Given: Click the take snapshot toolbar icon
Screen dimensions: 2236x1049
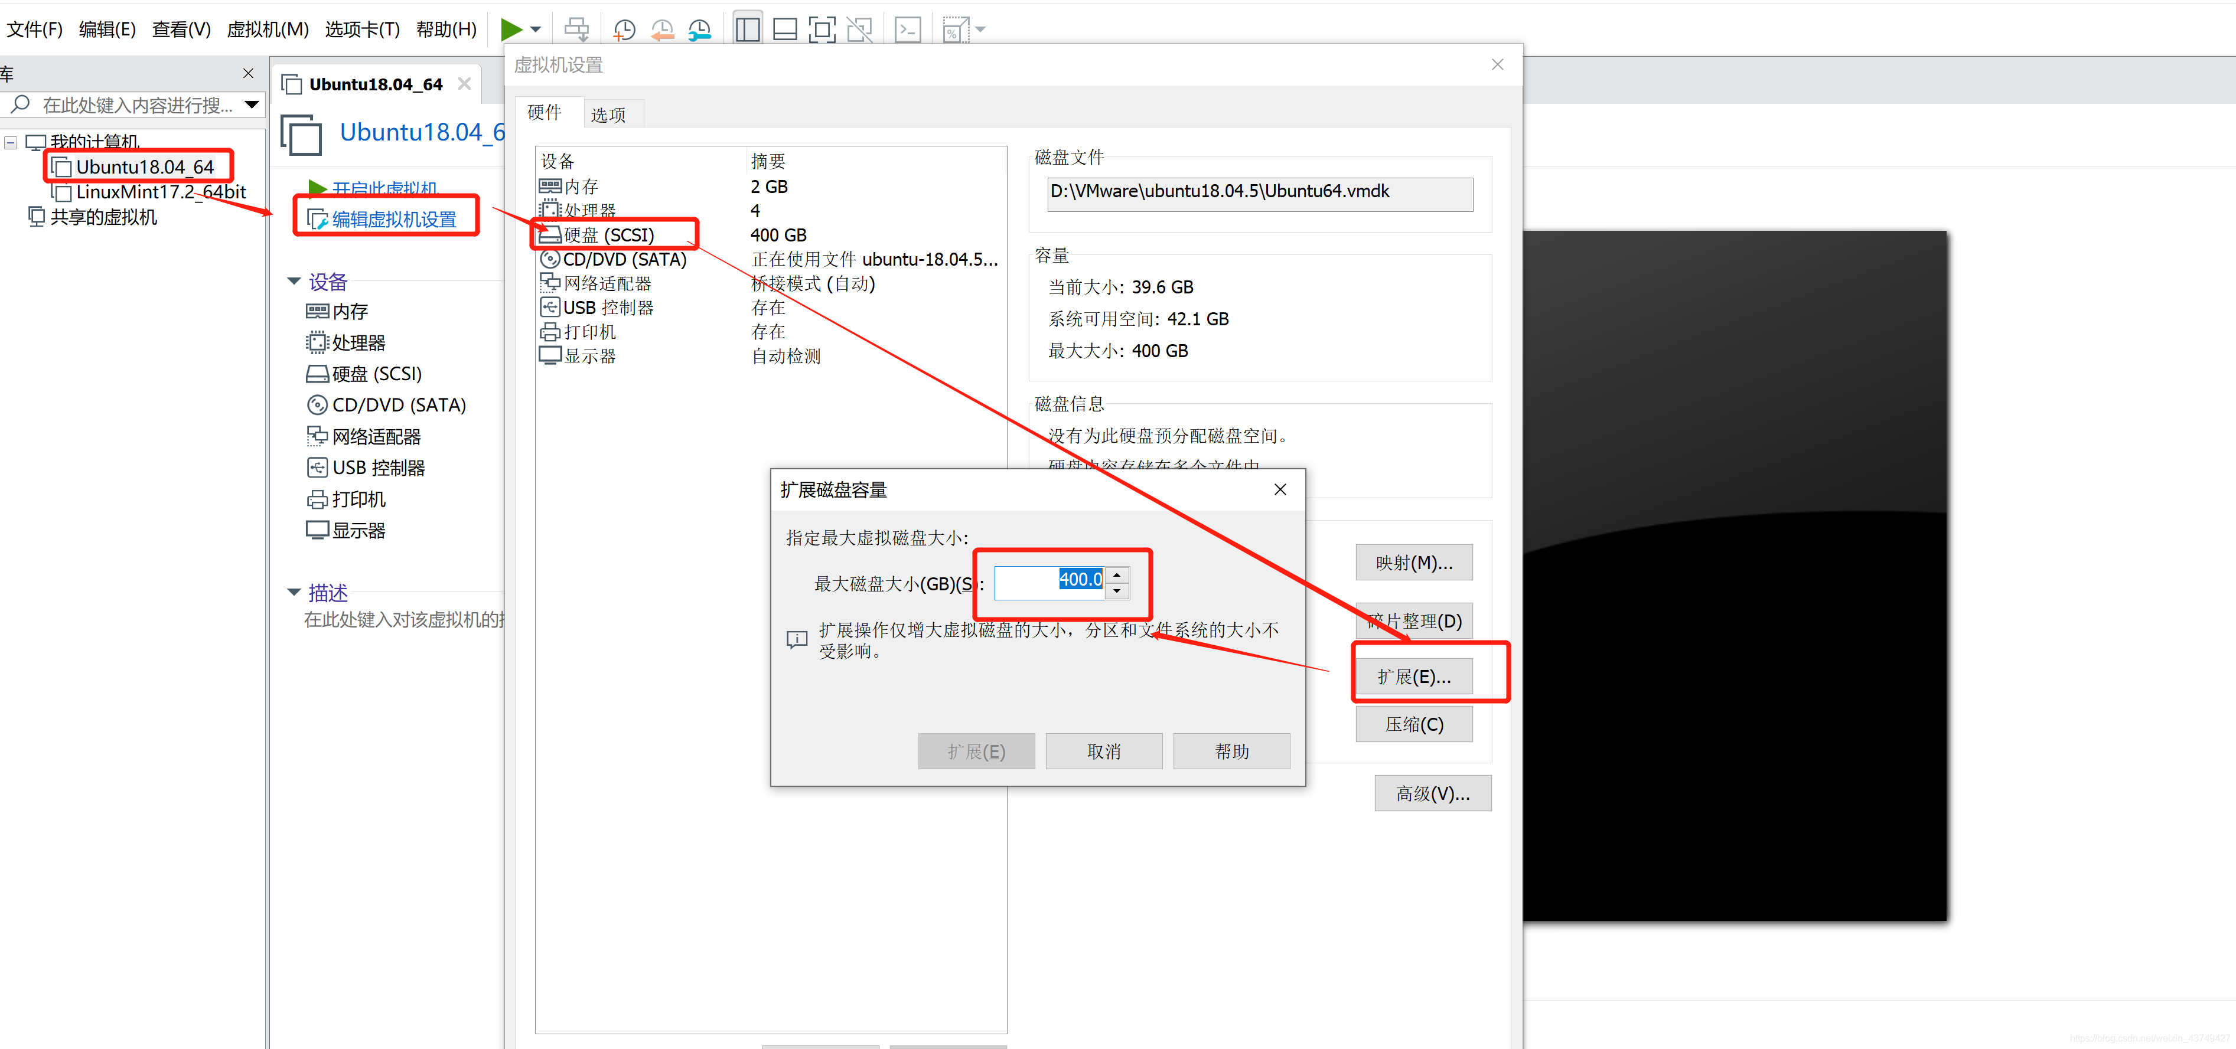Looking at the screenshot, I should (x=623, y=30).
